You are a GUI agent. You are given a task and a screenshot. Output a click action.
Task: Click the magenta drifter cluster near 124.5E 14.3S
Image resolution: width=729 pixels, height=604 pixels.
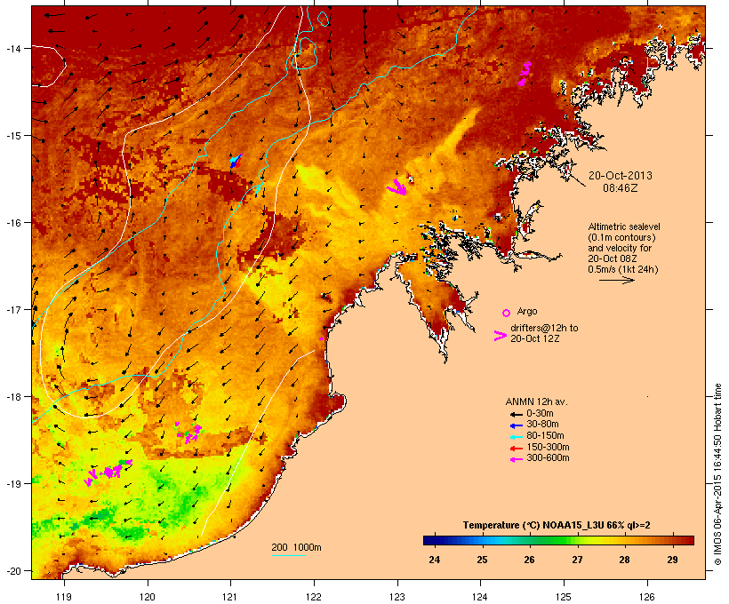click(525, 74)
